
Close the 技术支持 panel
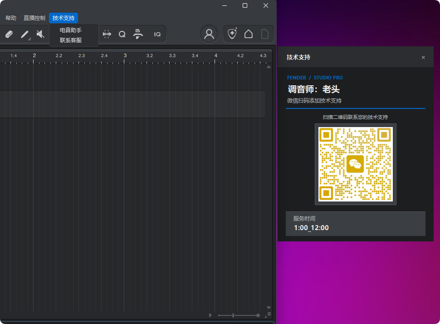[x=423, y=58]
